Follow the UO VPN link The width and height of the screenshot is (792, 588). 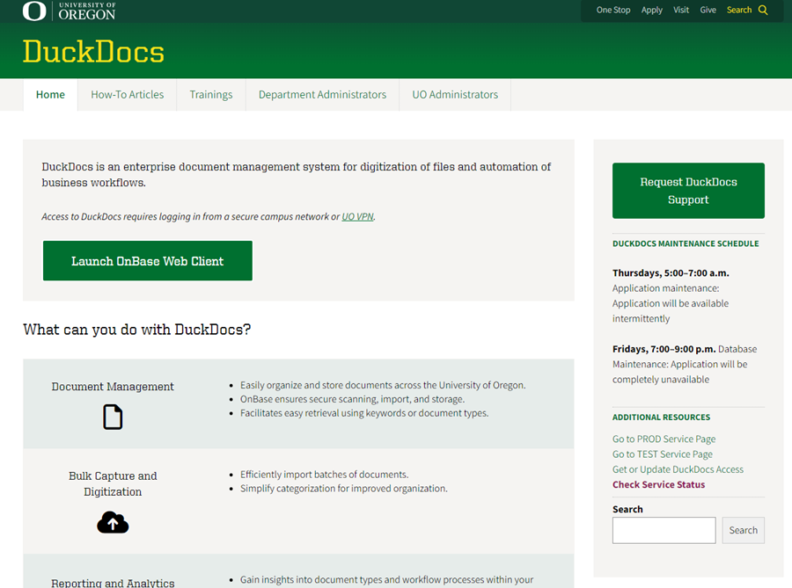357,216
